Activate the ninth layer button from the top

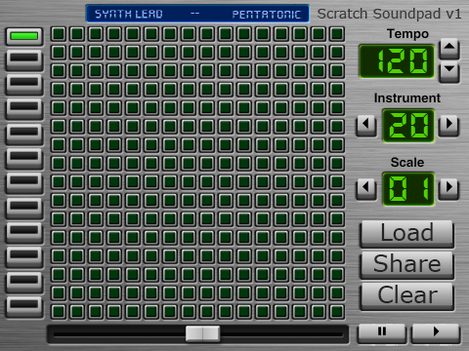pos(24,233)
